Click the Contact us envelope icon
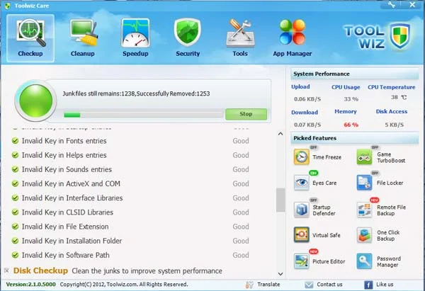Image resolution: width=425 pixels, height=291 pixels. (309, 285)
